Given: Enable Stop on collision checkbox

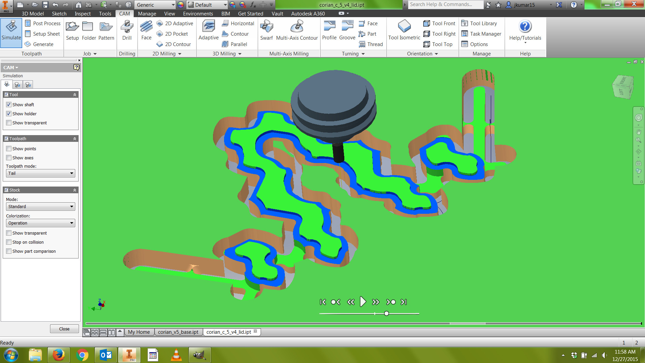Looking at the screenshot, I should coord(9,242).
